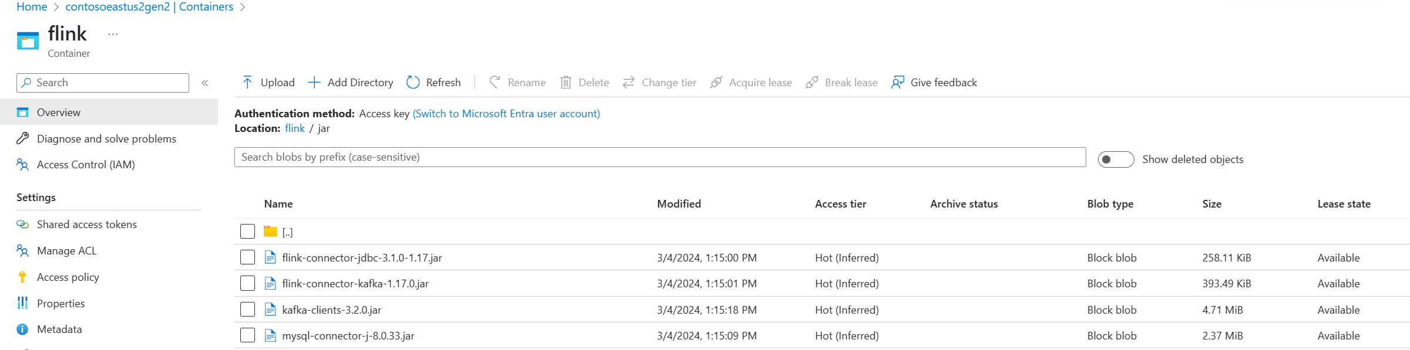The width and height of the screenshot is (1410, 350).
Task: Click the breadcrumb chevron after Containers
Action: [x=243, y=7]
